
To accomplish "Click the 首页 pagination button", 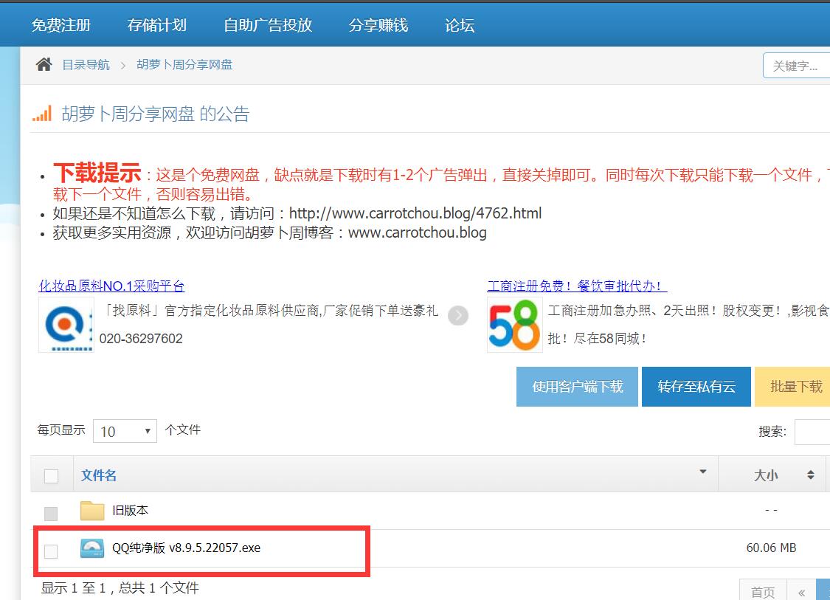I will pyautogui.click(x=763, y=591).
